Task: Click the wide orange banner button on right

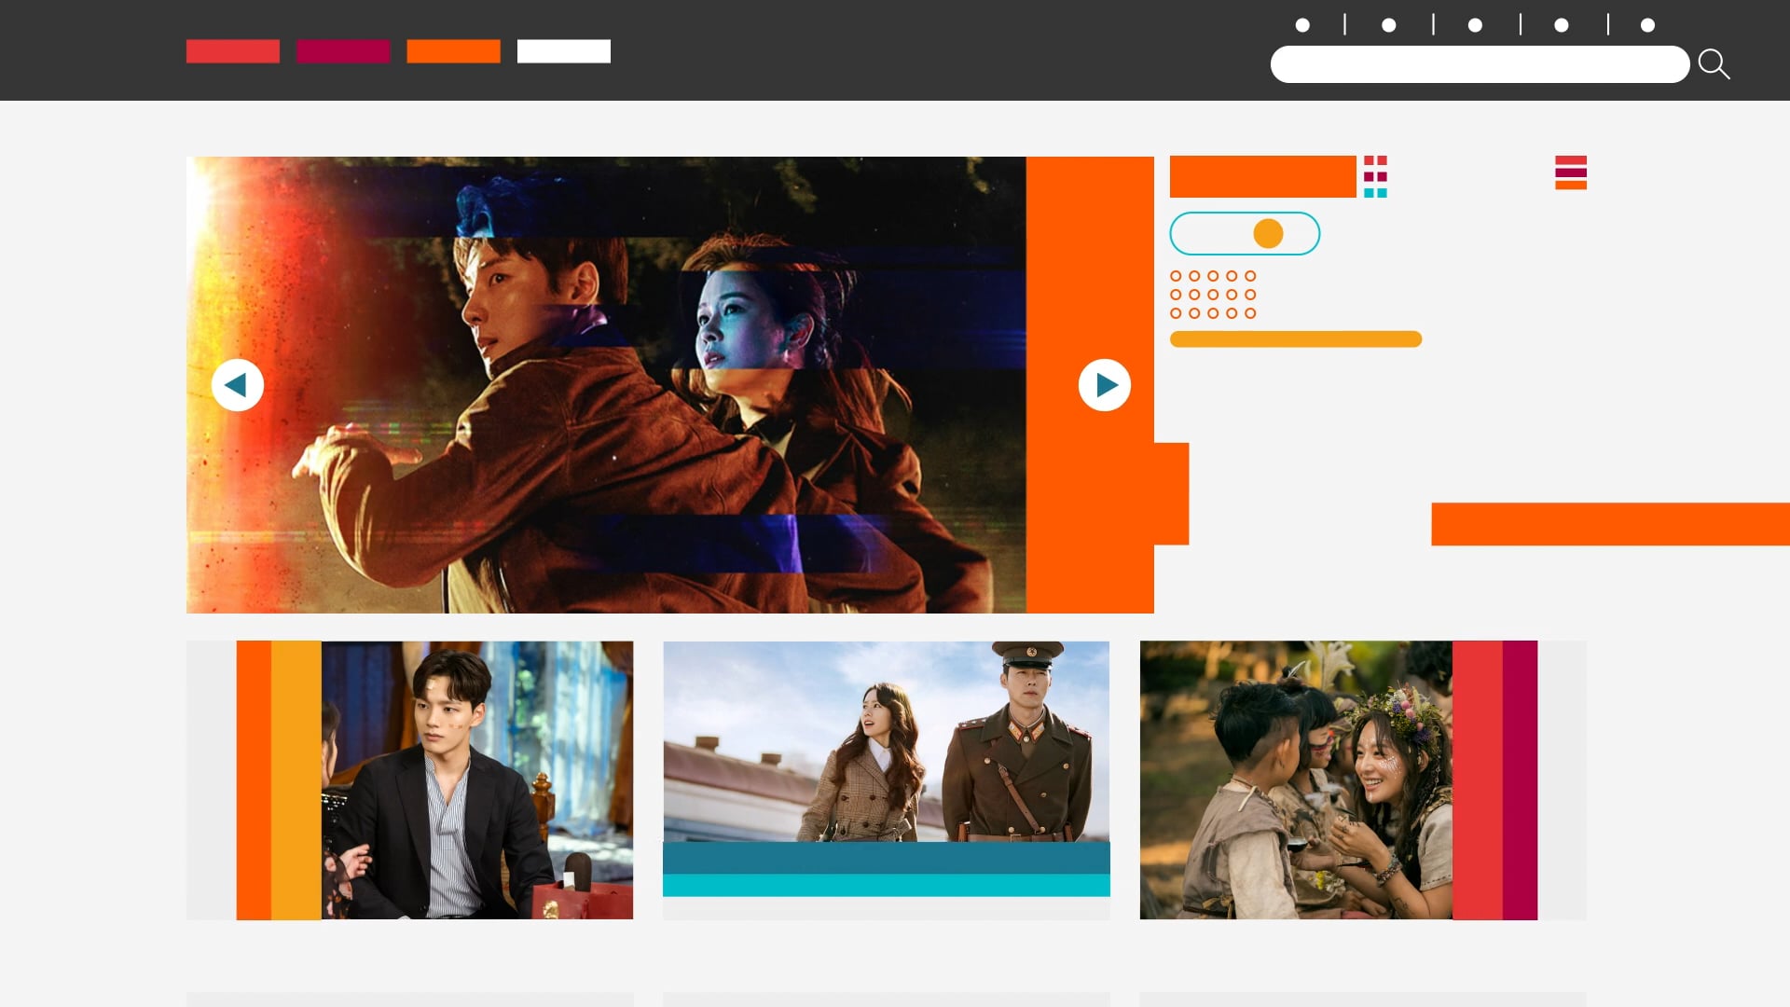Action: click(x=1610, y=524)
